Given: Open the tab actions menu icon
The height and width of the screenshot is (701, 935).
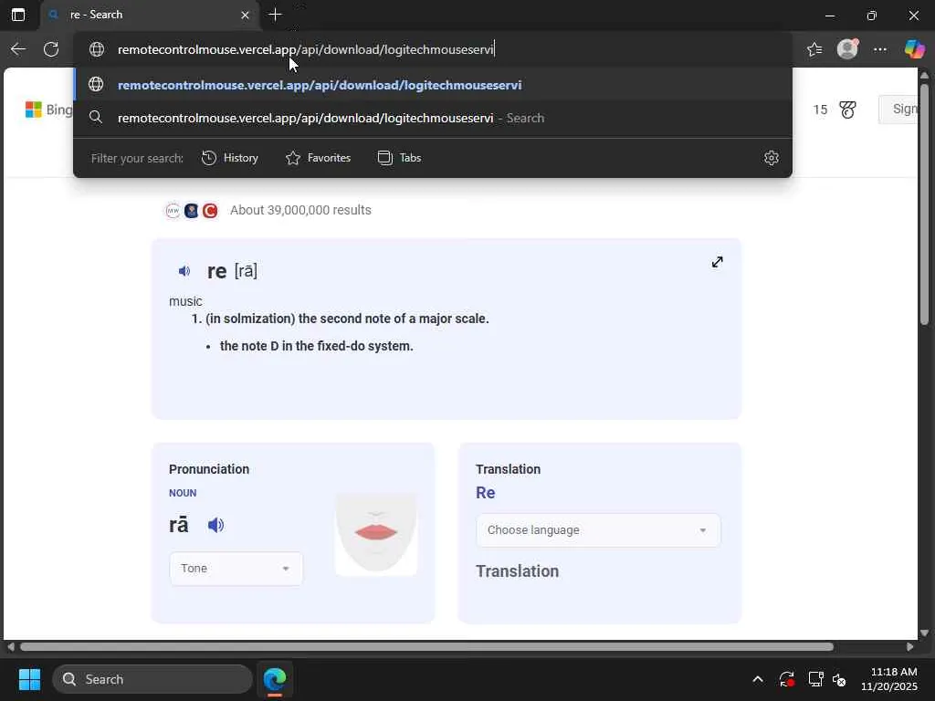Looking at the screenshot, I should point(18,15).
